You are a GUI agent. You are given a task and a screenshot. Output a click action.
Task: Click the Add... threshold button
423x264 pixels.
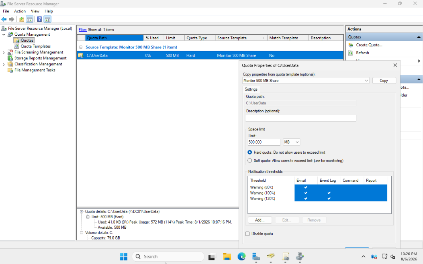pos(260,220)
